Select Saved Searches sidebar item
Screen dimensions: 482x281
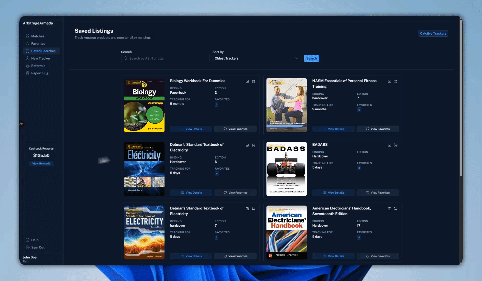click(x=41, y=51)
